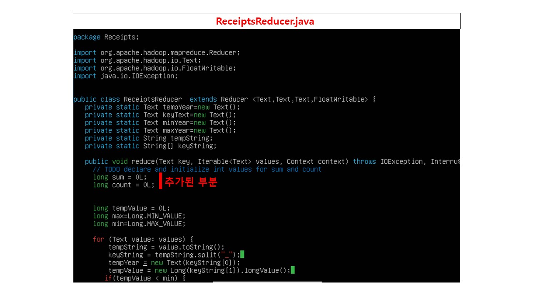Click the 'if(tempValue < min)' line
533x300 pixels.
pyautogui.click(x=145, y=278)
